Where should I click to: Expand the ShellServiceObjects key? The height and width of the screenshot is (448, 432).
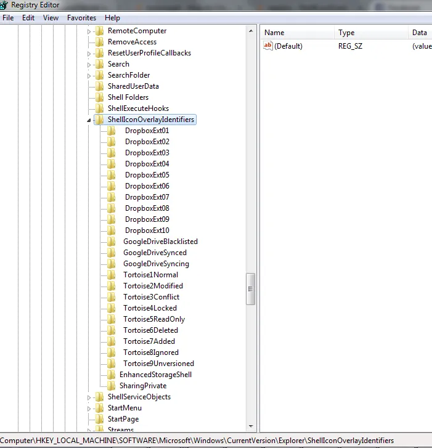[89, 397]
